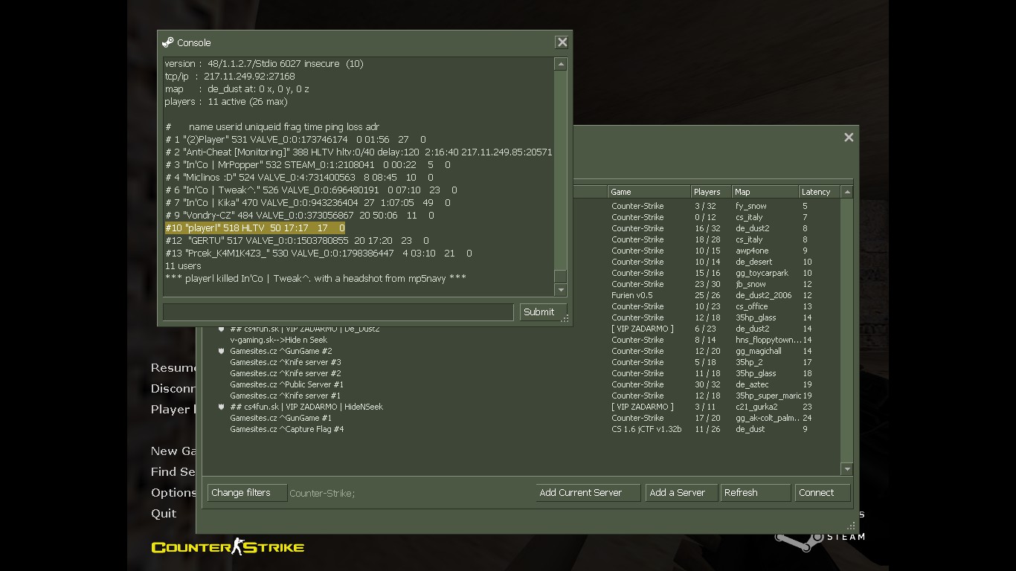Viewport: 1016px width, 571px height.
Task: Close the server browser window
Action: (849, 137)
